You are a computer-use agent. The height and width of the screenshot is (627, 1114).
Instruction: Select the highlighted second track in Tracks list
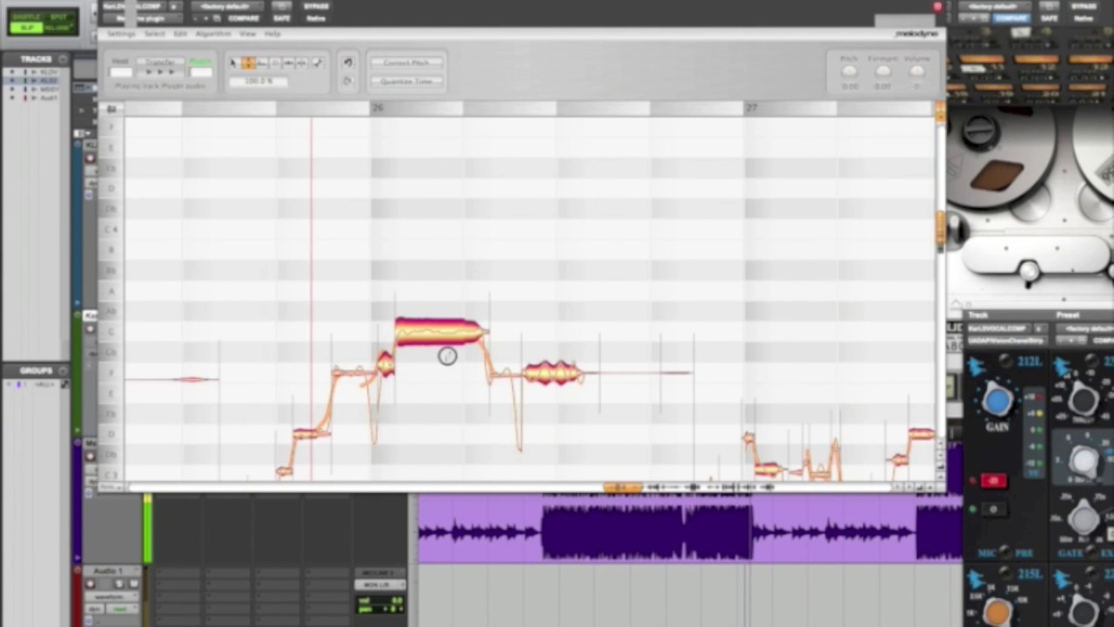tap(48, 80)
